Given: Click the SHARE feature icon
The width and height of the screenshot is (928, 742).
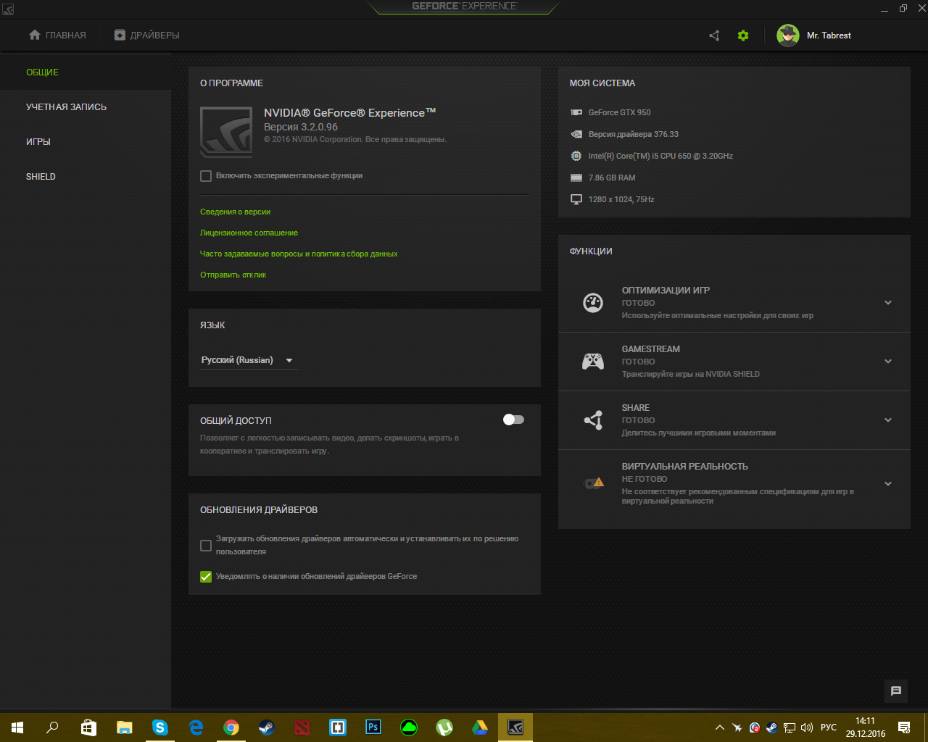Looking at the screenshot, I should coord(593,420).
